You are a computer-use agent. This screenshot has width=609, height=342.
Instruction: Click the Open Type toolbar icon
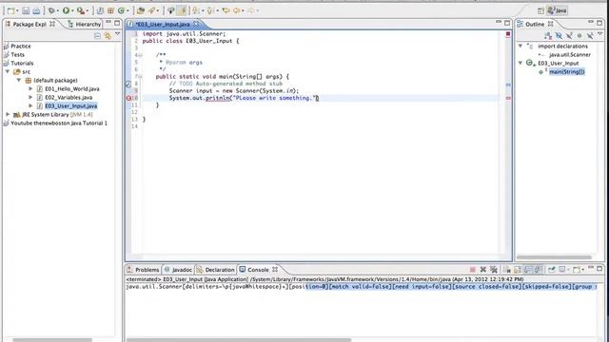[x=141, y=10]
